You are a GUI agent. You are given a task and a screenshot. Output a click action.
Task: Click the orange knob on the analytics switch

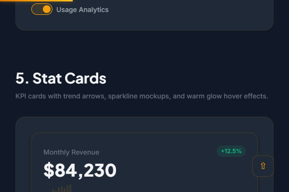pyautogui.click(x=47, y=9)
